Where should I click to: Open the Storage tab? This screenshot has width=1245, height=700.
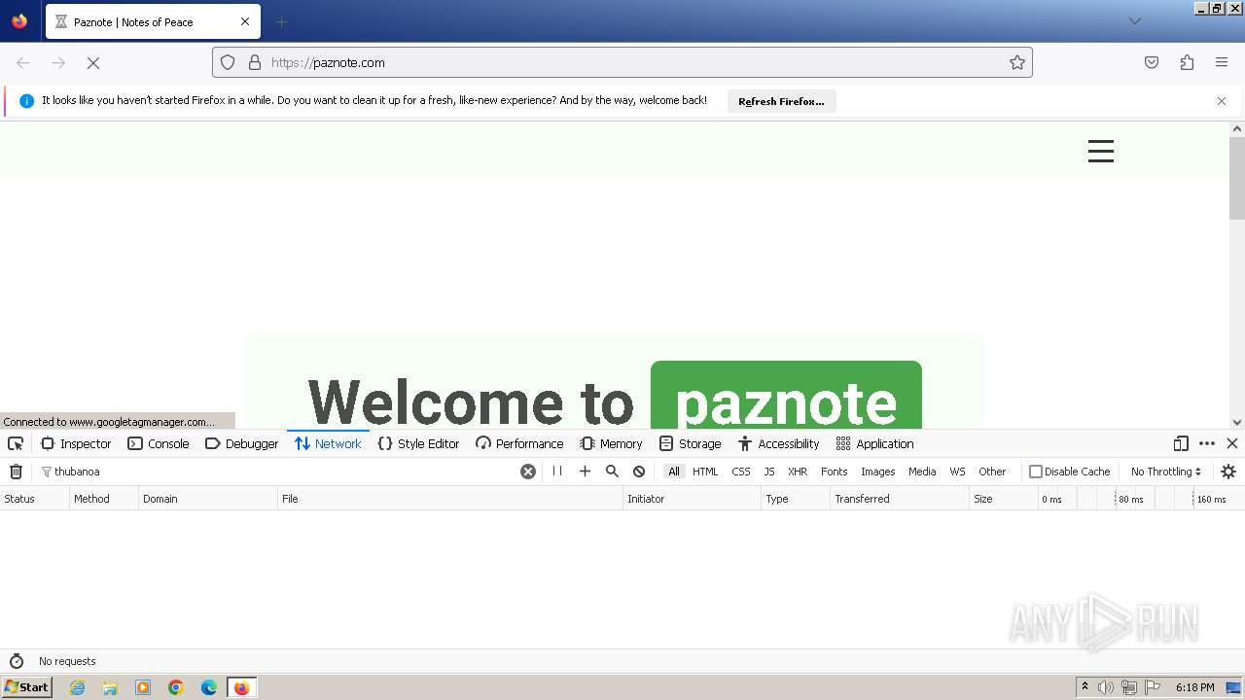click(690, 443)
